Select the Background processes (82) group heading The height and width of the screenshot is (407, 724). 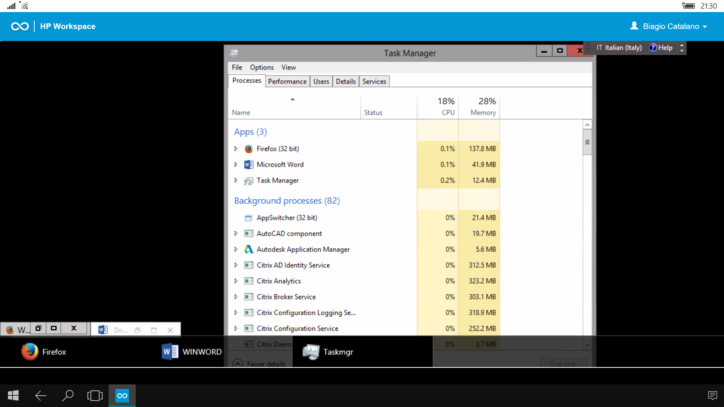point(287,201)
